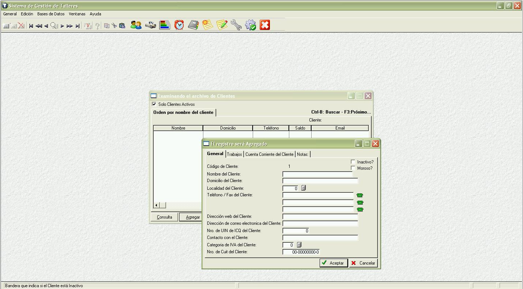The image size is (523, 289).
Task: Click the copy toolbar icon
Action: [x=106, y=26]
